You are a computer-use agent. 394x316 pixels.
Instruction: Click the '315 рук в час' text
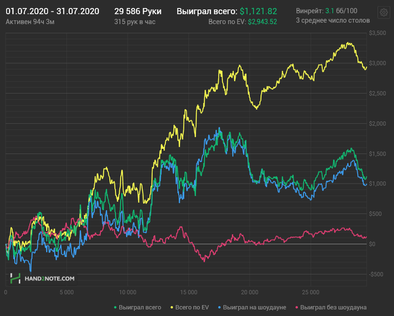click(135, 22)
